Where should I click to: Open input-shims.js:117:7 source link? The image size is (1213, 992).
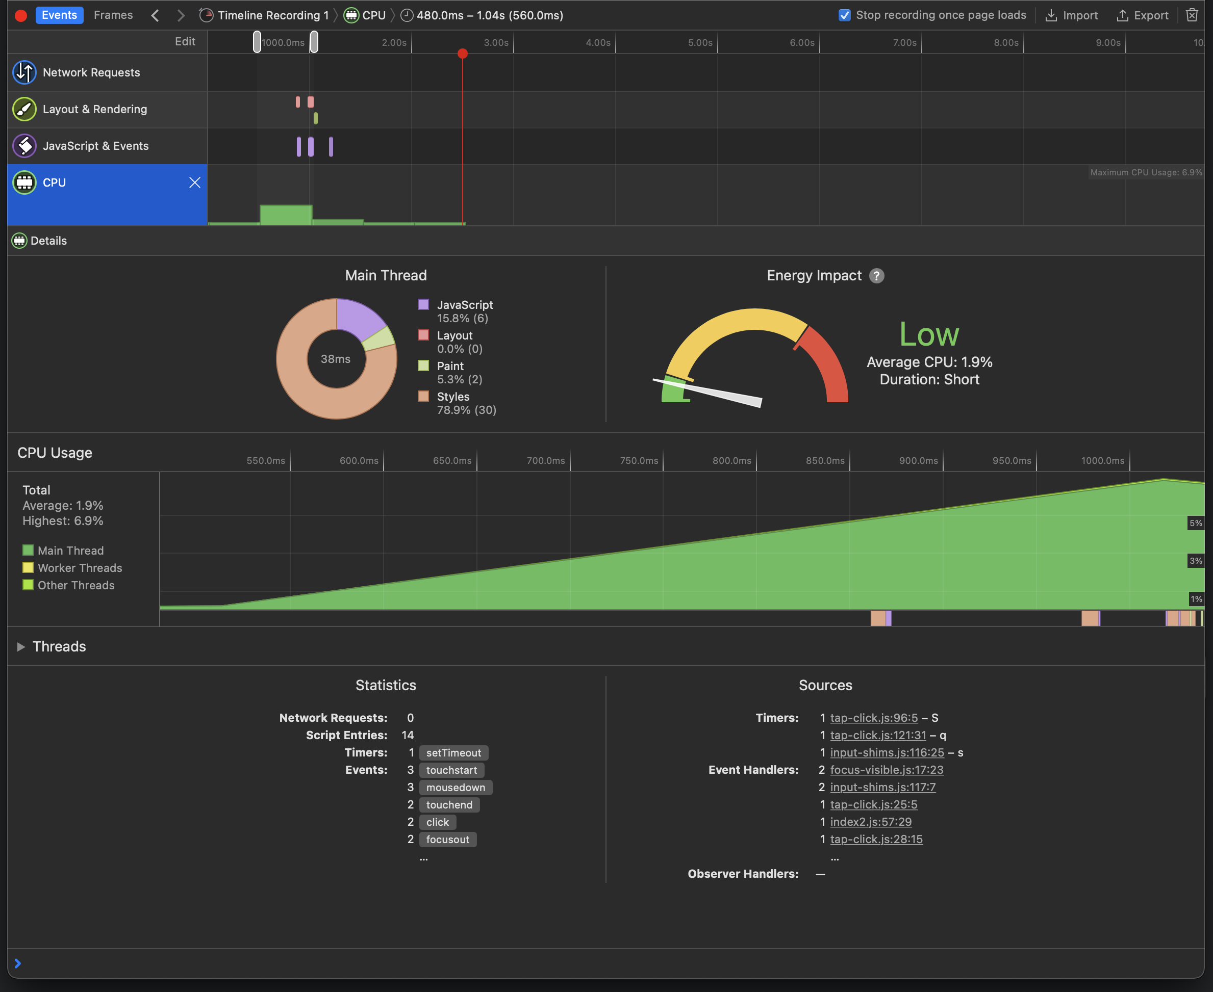882,788
